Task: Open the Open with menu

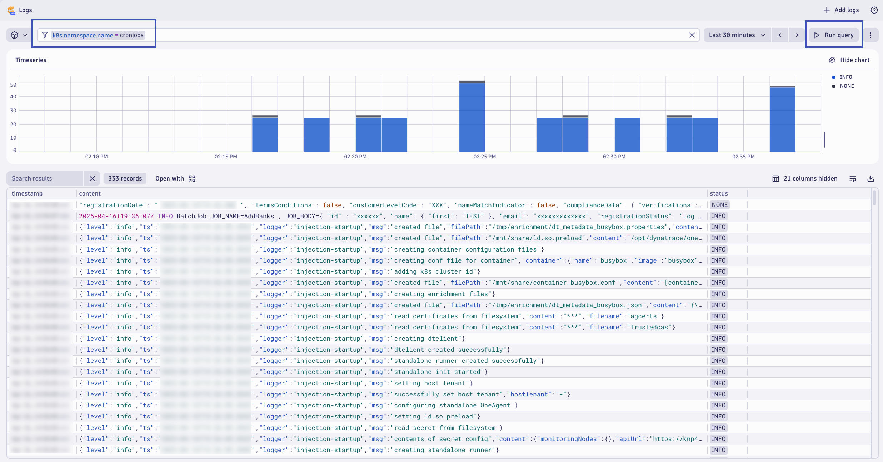Action: point(175,178)
